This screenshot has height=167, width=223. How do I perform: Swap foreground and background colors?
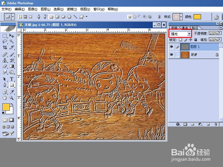12,105
